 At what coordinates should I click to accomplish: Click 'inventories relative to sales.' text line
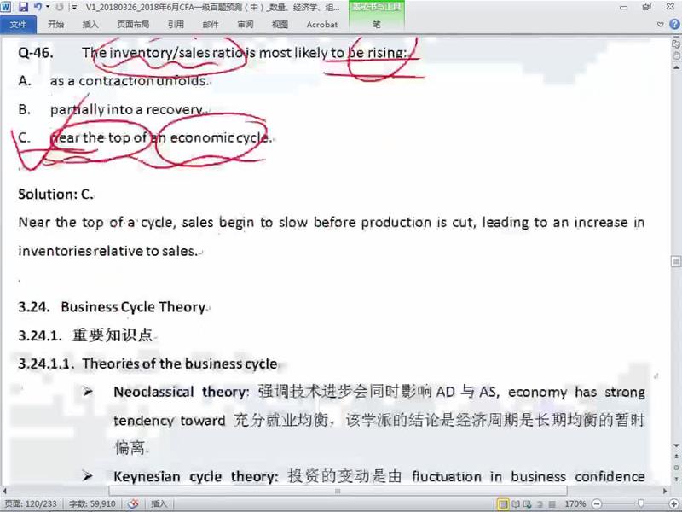tap(108, 251)
